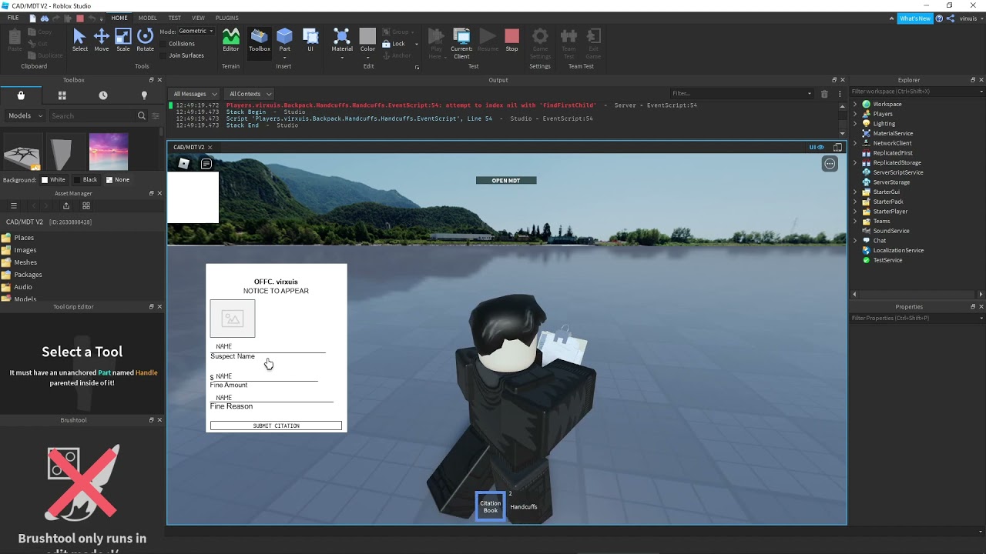Open the in-game chat icon
The height and width of the screenshot is (554, 986).
click(x=206, y=163)
